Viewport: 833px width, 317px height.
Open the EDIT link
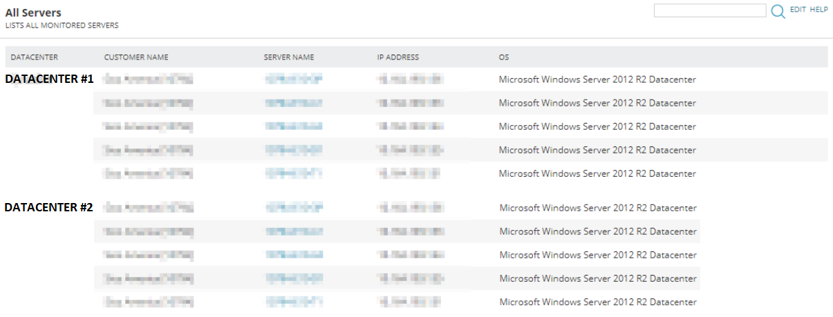click(x=798, y=10)
